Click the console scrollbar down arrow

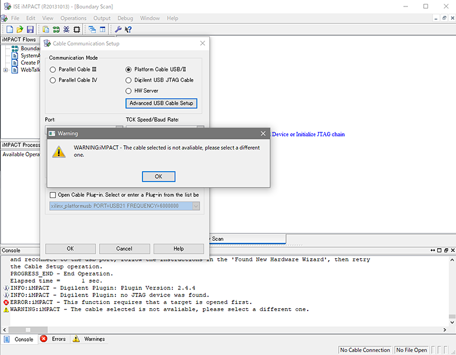point(452,322)
